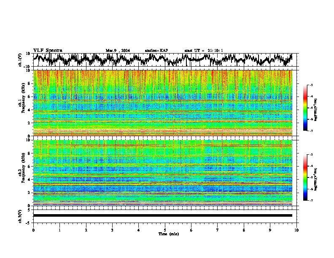The image size is (334, 258).
Task: Click the "10" tick on time axis
Action: pos(296,230)
